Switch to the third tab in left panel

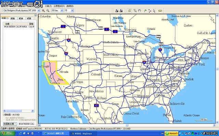22,18
